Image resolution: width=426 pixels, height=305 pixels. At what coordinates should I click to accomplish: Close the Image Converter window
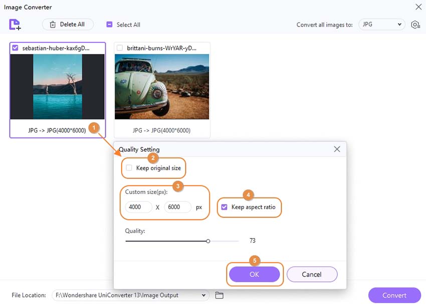click(x=418, y=7)
